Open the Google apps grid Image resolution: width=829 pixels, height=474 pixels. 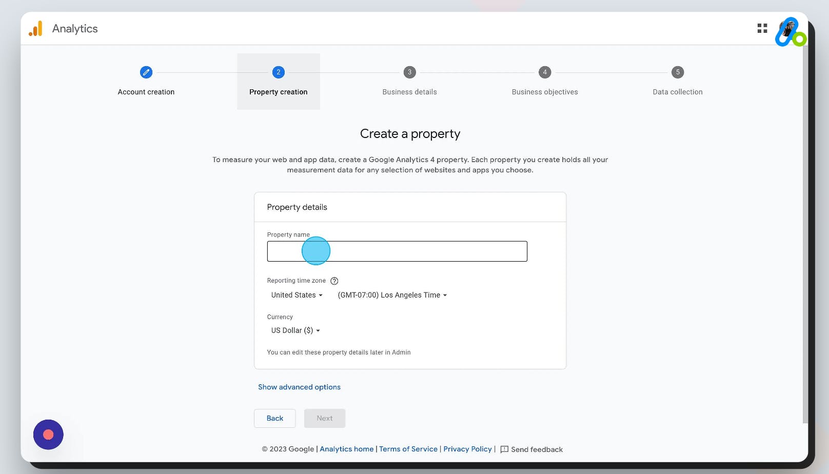761,28
